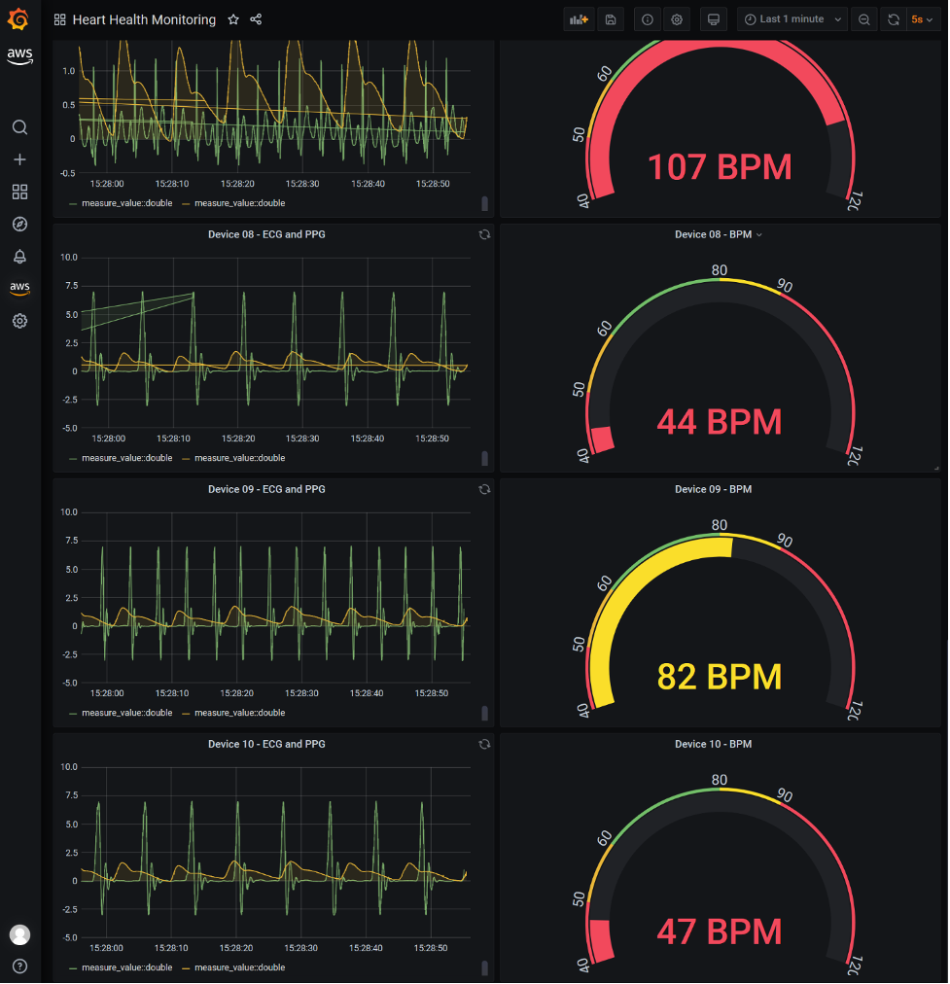Viewport: 950px width, 984px height.
Task: Click the legend scrollbar in top chart
Action: (x=485, y=204)
